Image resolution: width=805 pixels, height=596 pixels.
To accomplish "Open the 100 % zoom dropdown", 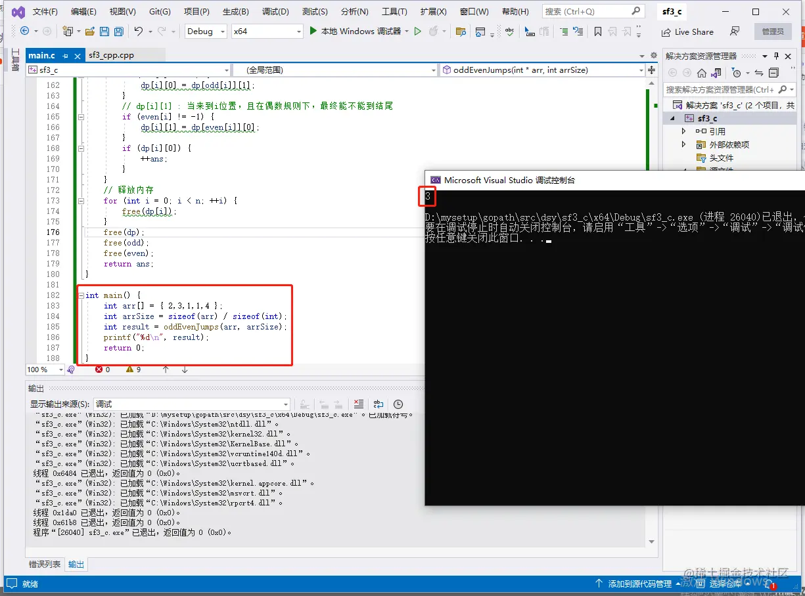I will (x=45, y=370).
